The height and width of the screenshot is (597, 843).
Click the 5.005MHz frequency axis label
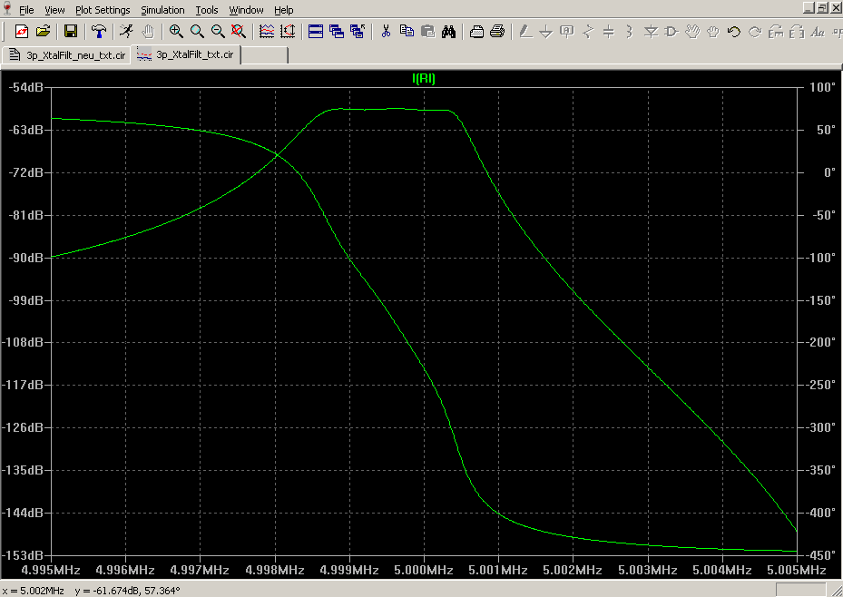tap(796, 570)
